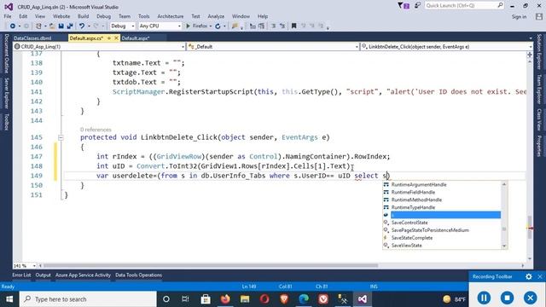Cancel recording with round X button

tap(531, 298)
